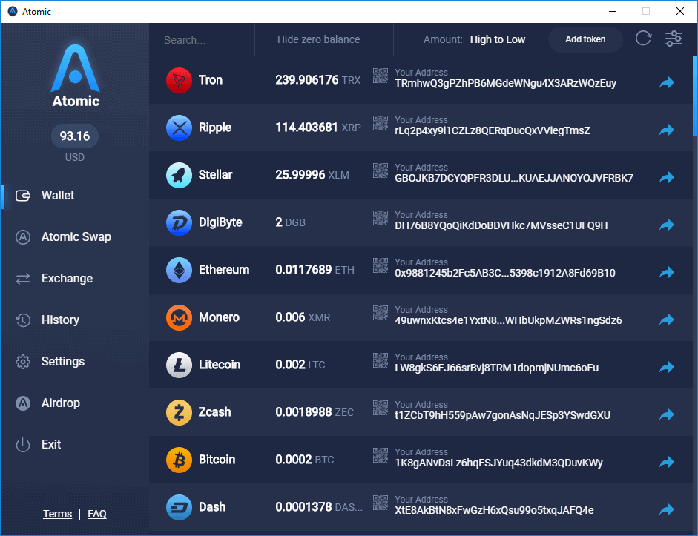
Task: Click the Tron coin logo
Action: pyautogui.click(x=179, y=80)
